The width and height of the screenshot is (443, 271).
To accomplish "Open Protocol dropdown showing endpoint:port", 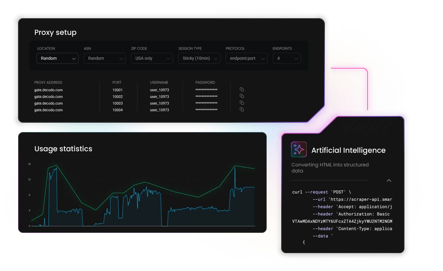I will tap(246, 59).
